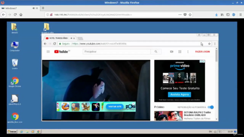
Task: Open the YouTube guide hamburger menu
Action: click(48, 52)
